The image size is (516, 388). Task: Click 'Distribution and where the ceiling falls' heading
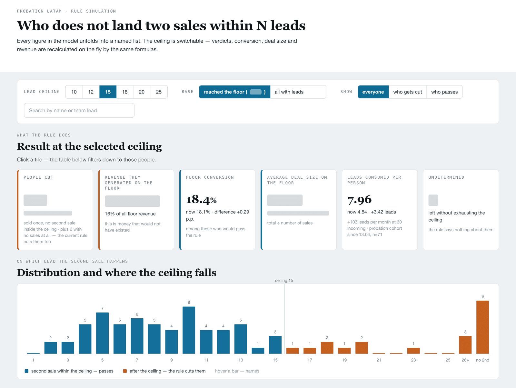click(117, 273)
